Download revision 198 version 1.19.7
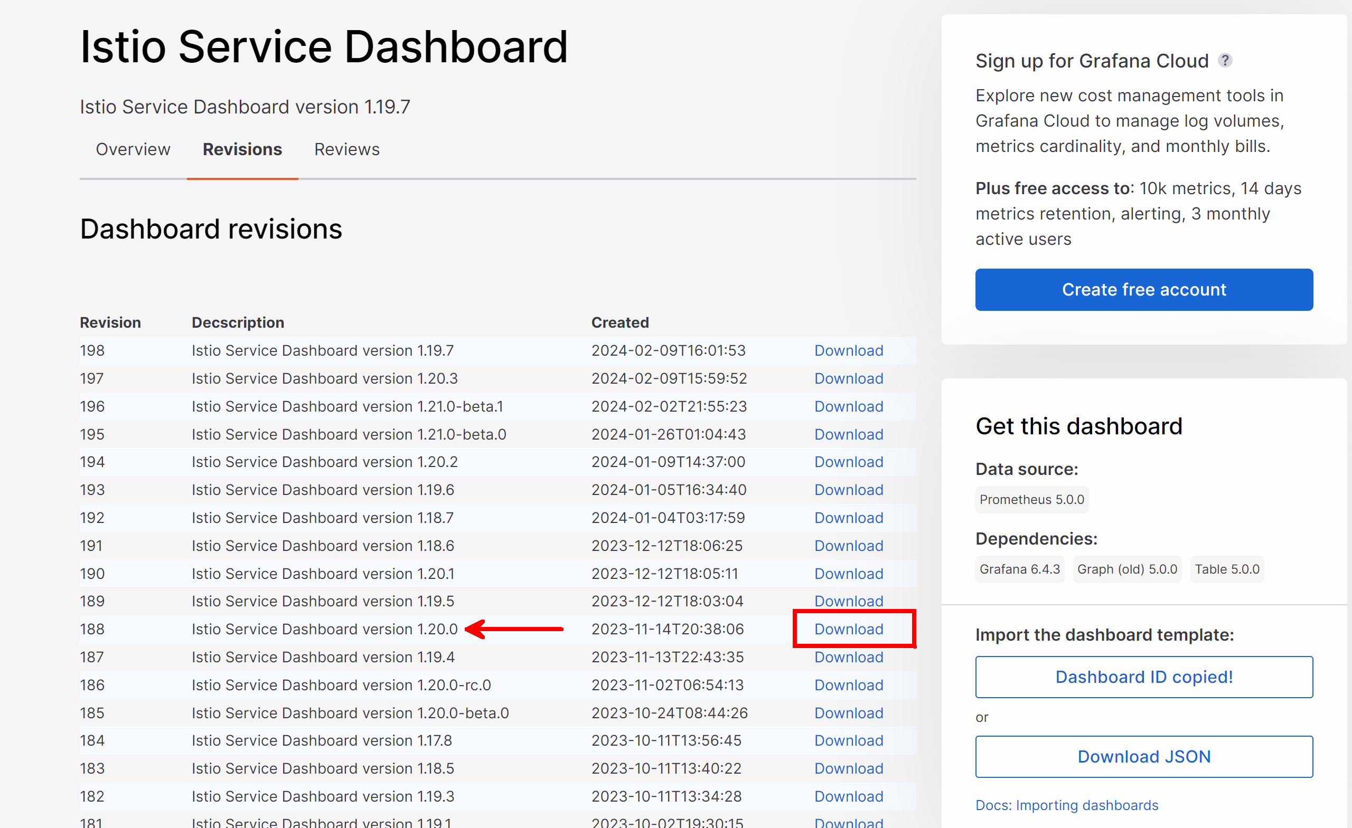The image size is (1352, 828). pos(848,350)
